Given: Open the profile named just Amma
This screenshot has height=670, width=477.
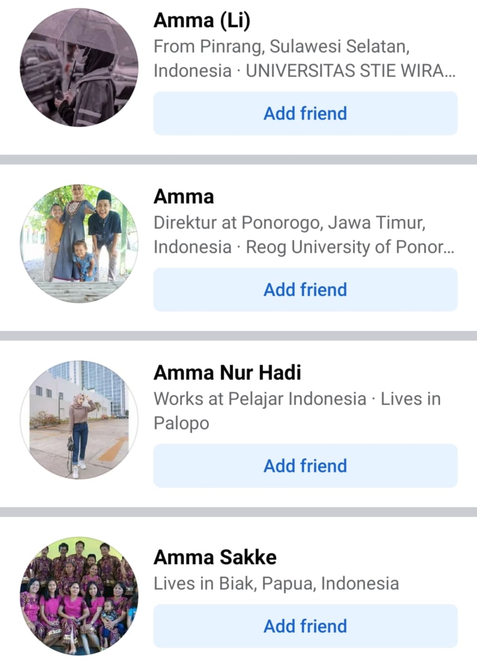Looking at the screenshot, I should pos(184,197).
